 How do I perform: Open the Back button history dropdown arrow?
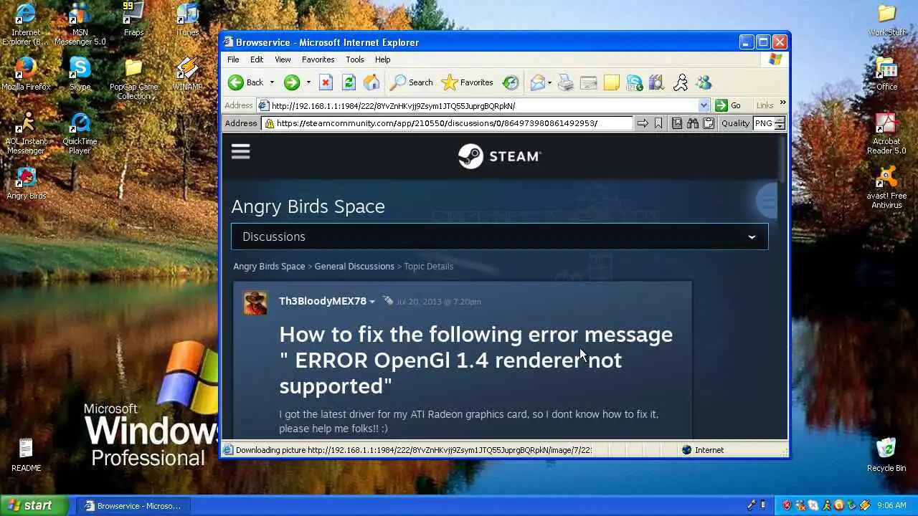[x=272, y=82]
